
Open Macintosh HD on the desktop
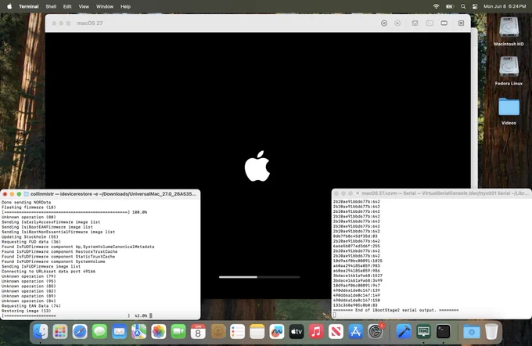pos(509,31)
